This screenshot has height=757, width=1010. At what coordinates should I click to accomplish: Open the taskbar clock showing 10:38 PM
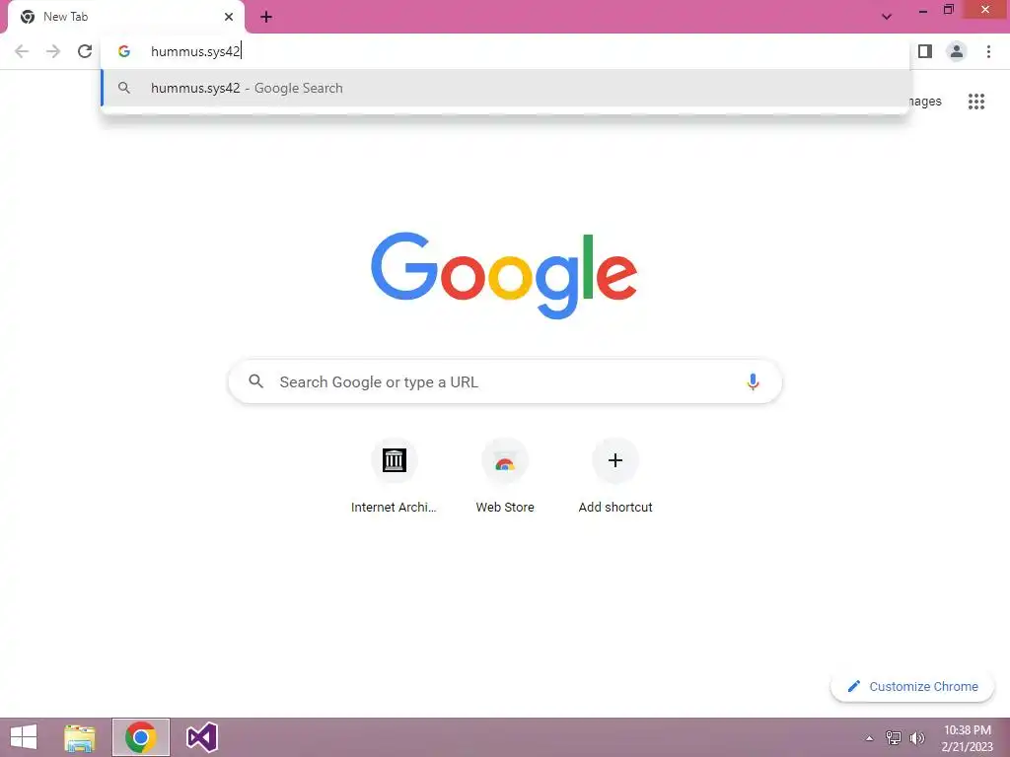[x=967, y=738]
